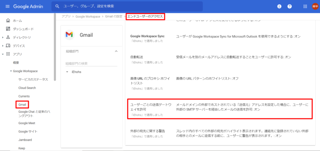Focus the 組織部門の検索 field

(x=92, y=64)
